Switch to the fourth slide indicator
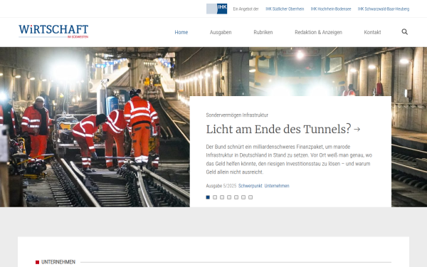This screenshot has height=267, width=427. [229, 197]
